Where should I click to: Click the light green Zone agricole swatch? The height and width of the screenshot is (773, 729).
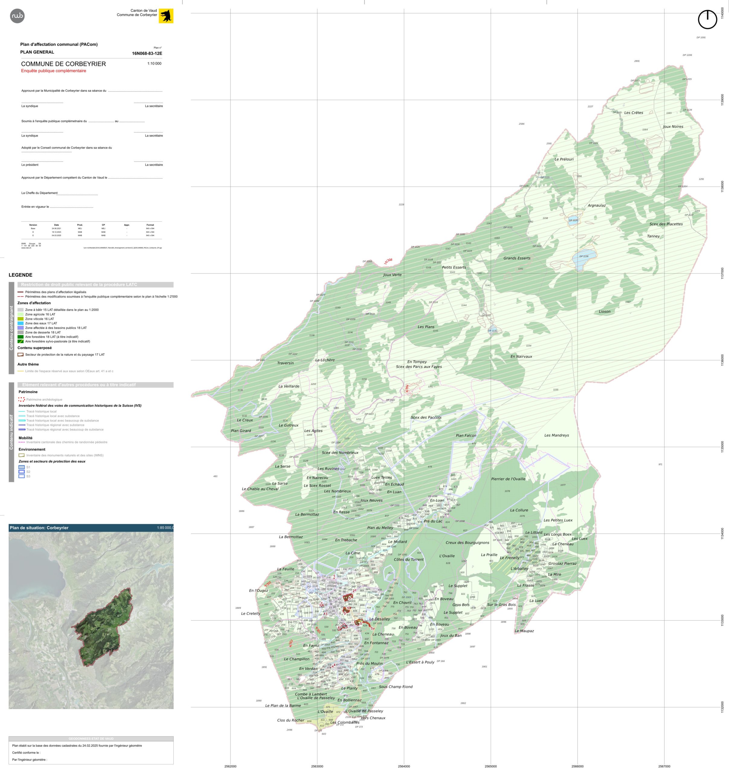21,314
